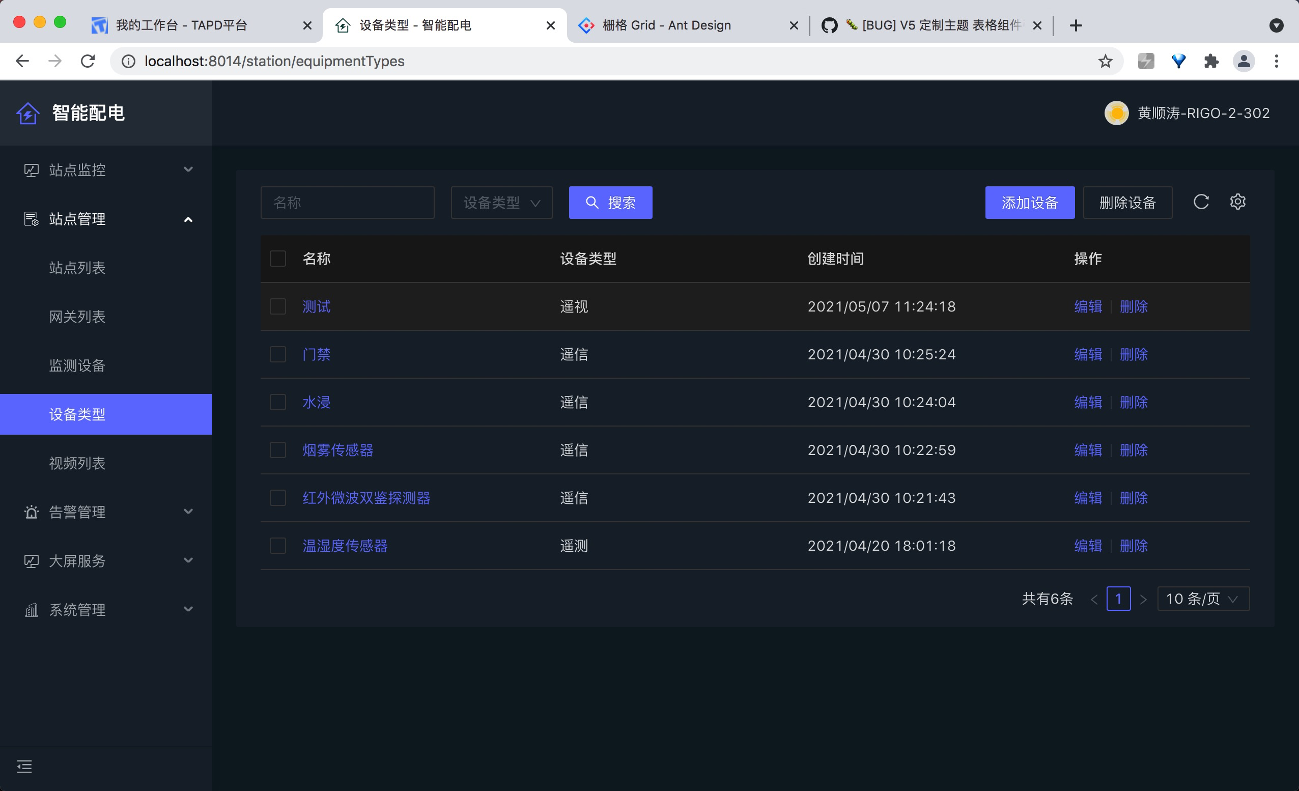
Task: Click the 站点管理 sidebar icon
Action: (31, 219)
